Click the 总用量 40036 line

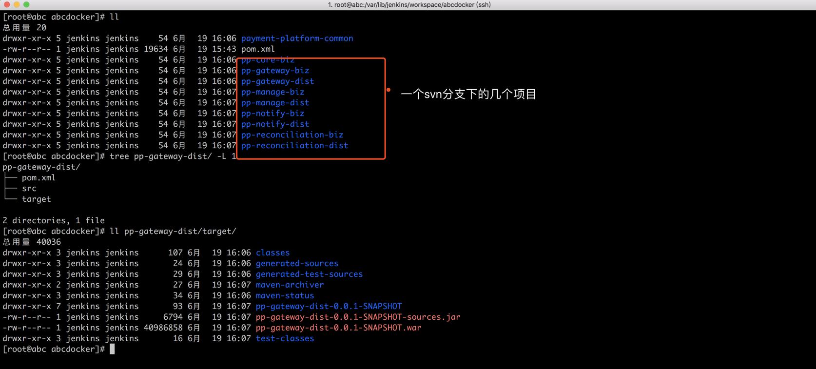coord(32,242)
